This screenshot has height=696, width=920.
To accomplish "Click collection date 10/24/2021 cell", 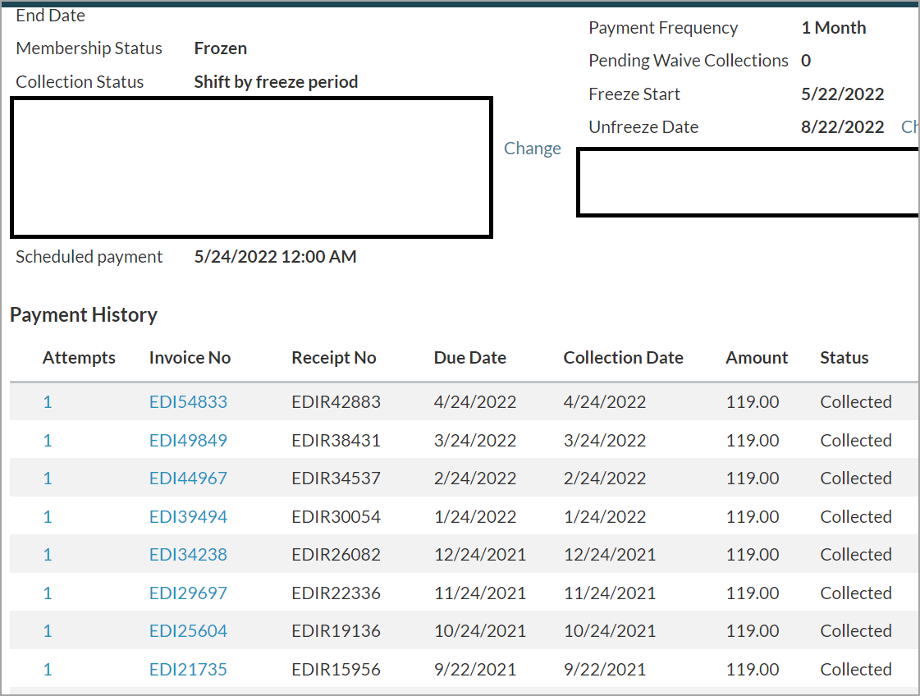I will coord(610,631).
